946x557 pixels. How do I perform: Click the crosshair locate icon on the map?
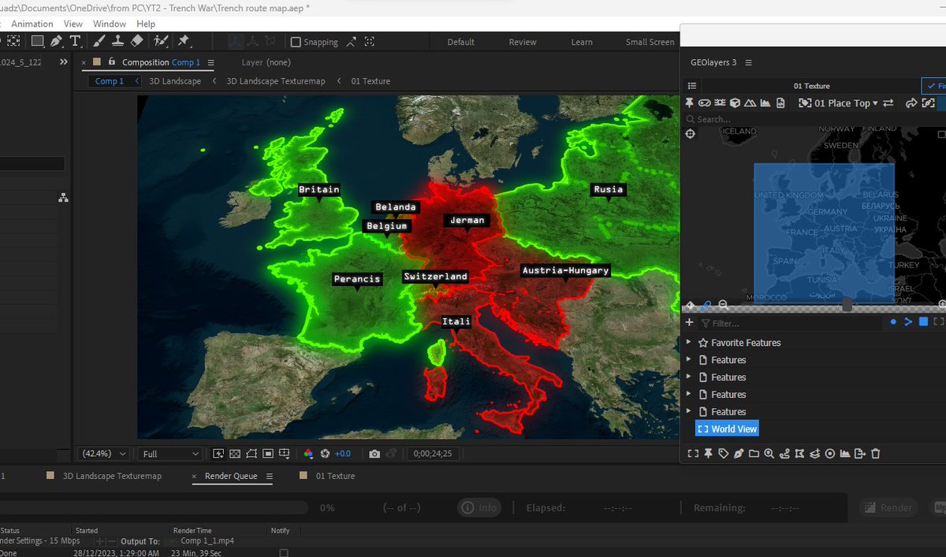pos(691,134)
